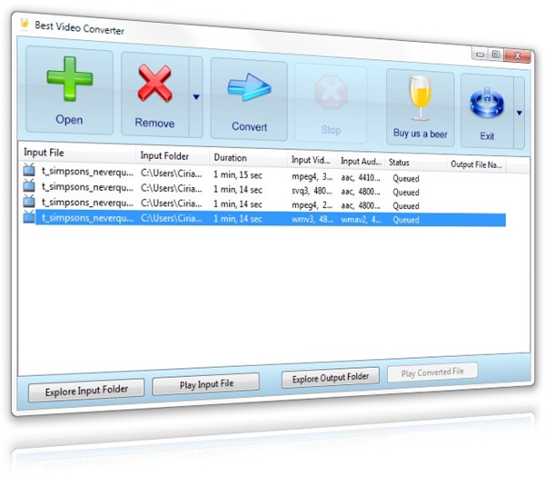The image size is (545, 477).
Task: Click the wmav2, 4... audio cell
Action: [x=362, y=220]
